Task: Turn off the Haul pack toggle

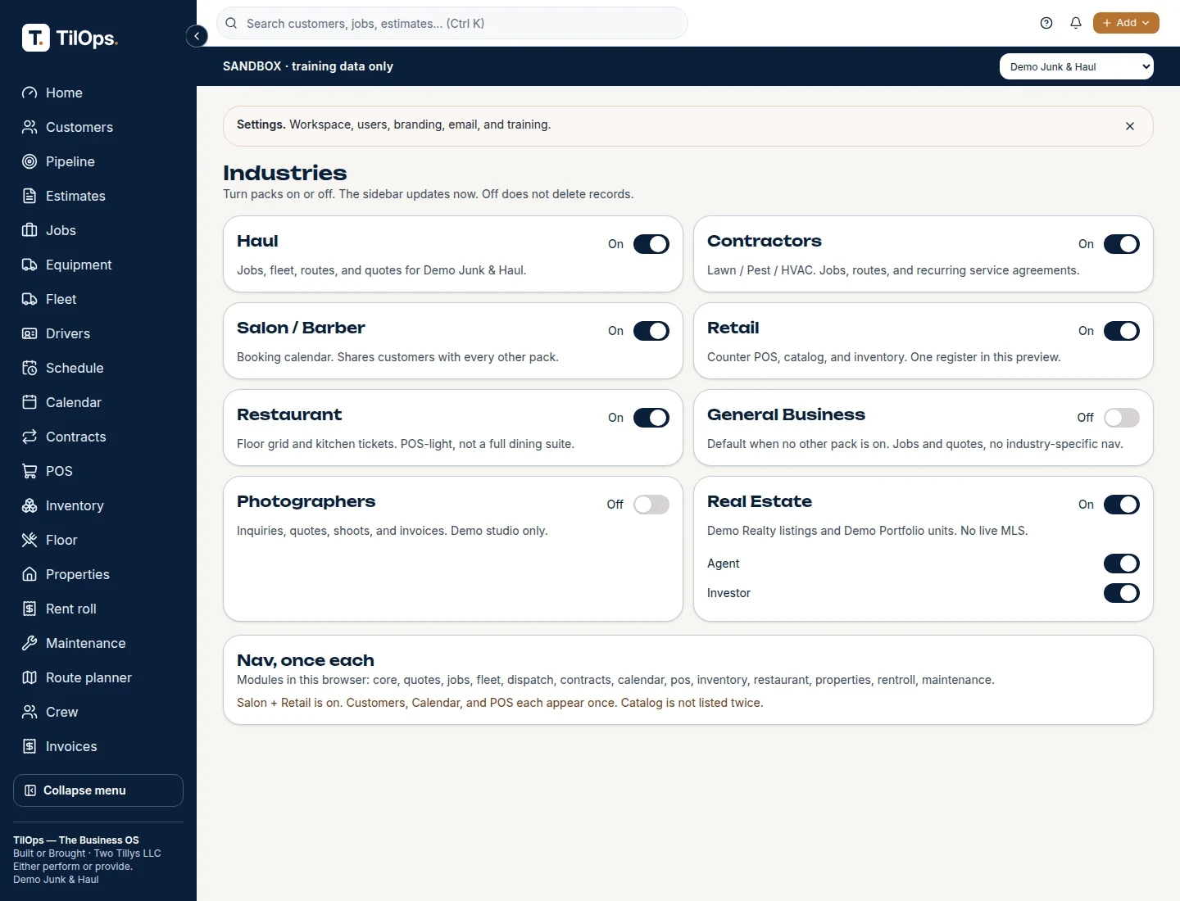Action: (651, 244)
